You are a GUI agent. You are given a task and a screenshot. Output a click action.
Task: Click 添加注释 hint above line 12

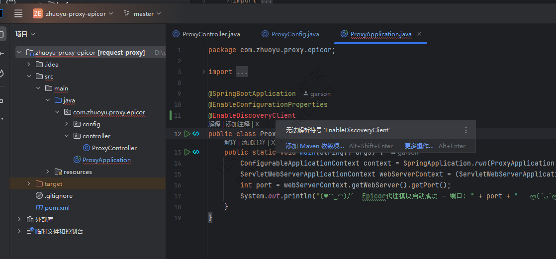[238, 124]
